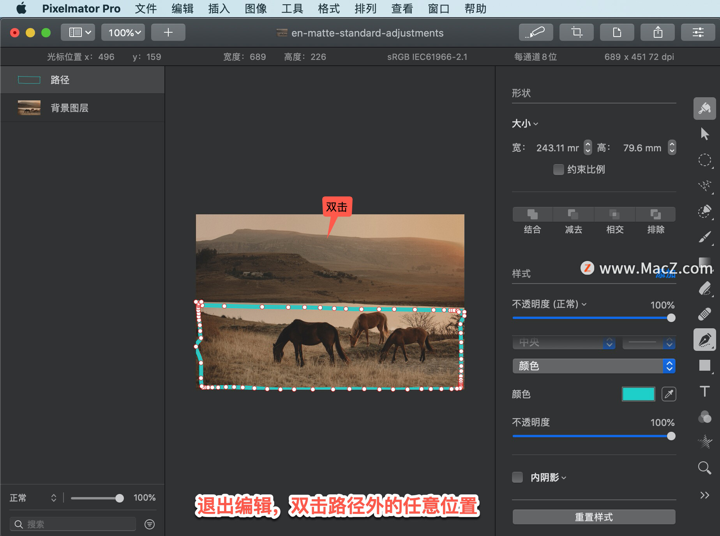Screen dimensions: 720x536
Task: Select the Move tool from the right toolbar
Action: click(705, 134)
